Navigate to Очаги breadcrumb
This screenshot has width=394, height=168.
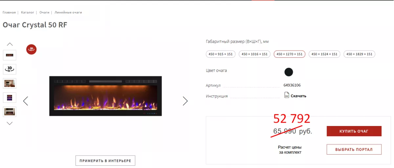click(x=44, y=12)
